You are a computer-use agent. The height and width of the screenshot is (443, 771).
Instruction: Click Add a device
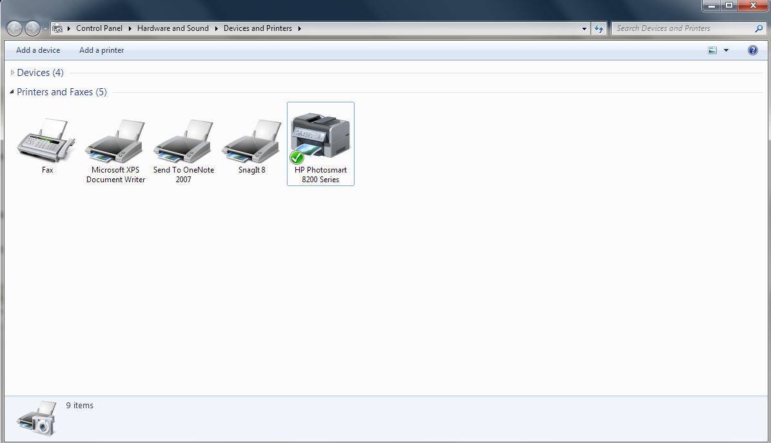[x=37, y=50]
